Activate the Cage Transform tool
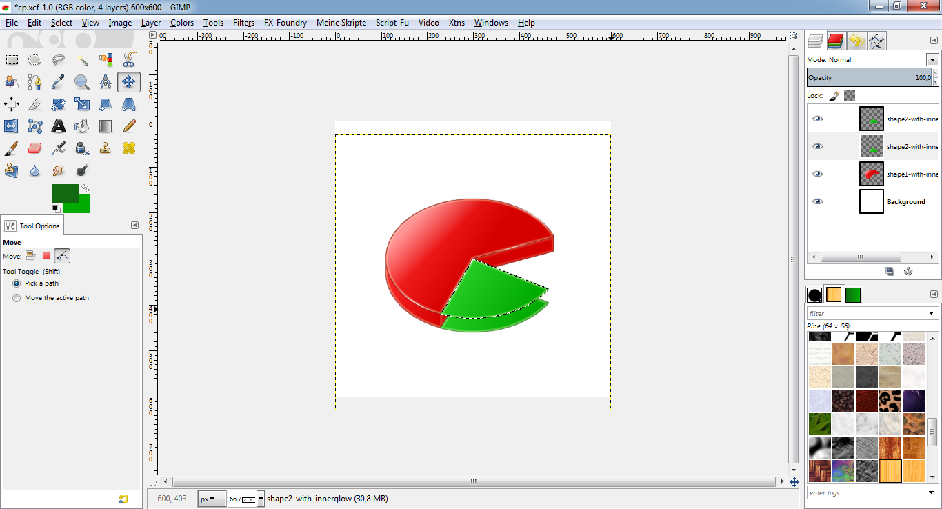Viewport: 942px width, 509px height. coord(35,126)
